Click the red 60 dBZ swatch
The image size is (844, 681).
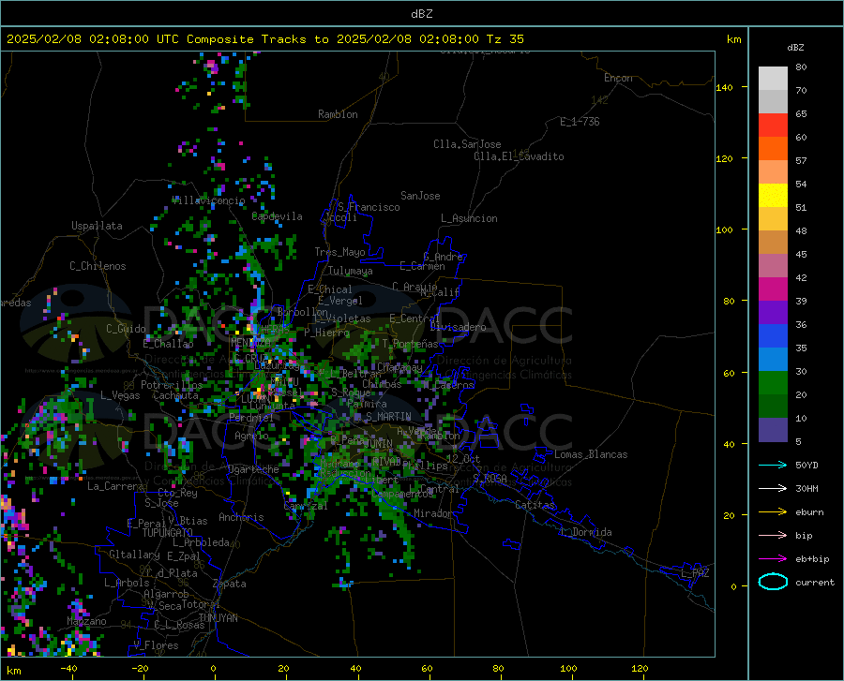[x=773, y=126]
